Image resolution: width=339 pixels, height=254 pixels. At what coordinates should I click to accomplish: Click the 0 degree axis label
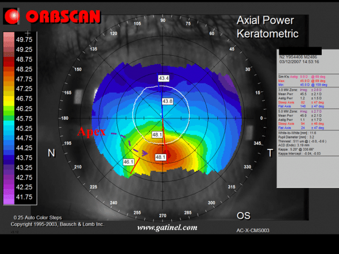(x=261, y=118)
